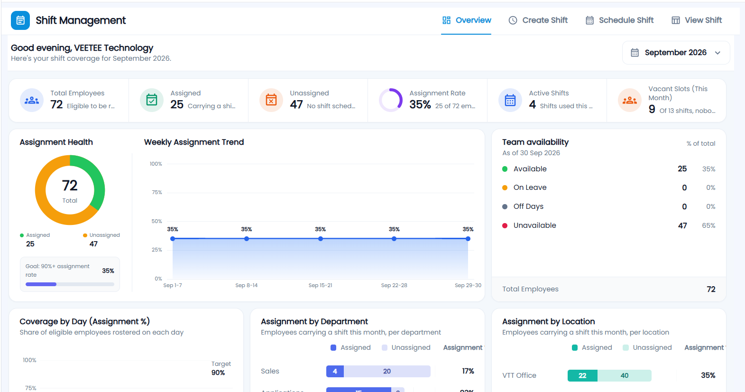Click the Shift Management app logo icon

(x=20, y=20)
